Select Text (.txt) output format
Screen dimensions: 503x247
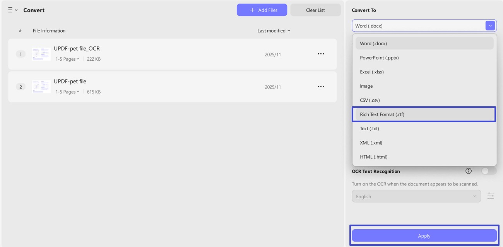pyautogui.click(x=424, y=128)
